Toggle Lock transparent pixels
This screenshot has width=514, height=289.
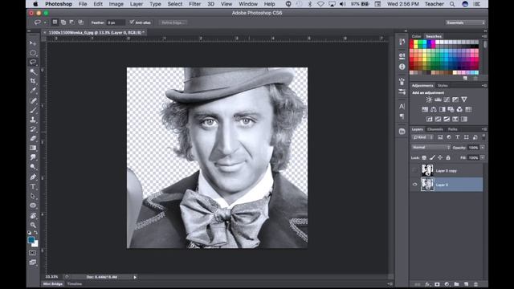[x=424, y=157]
